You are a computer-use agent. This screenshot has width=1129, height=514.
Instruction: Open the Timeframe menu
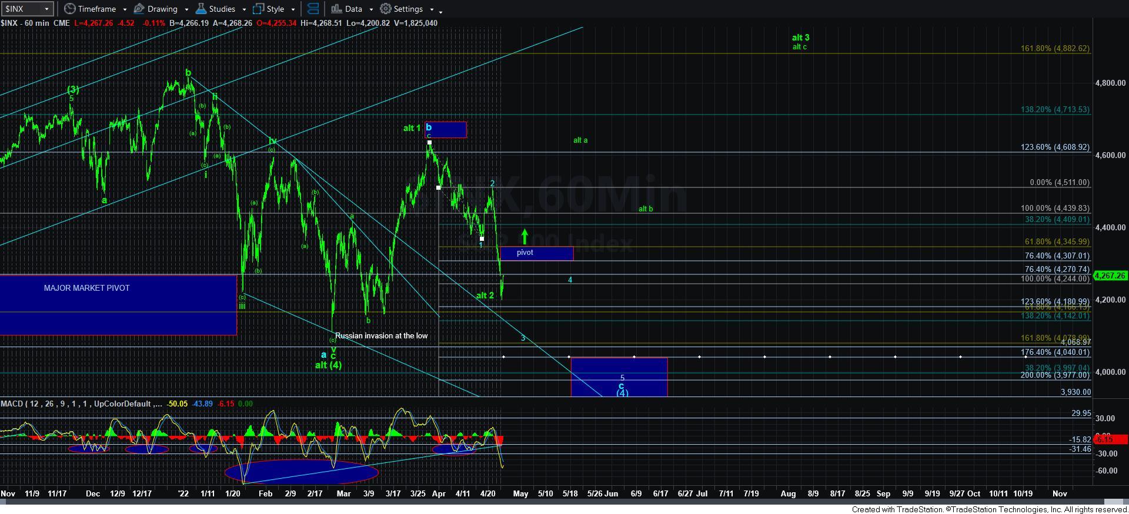(x=90, y=9)
